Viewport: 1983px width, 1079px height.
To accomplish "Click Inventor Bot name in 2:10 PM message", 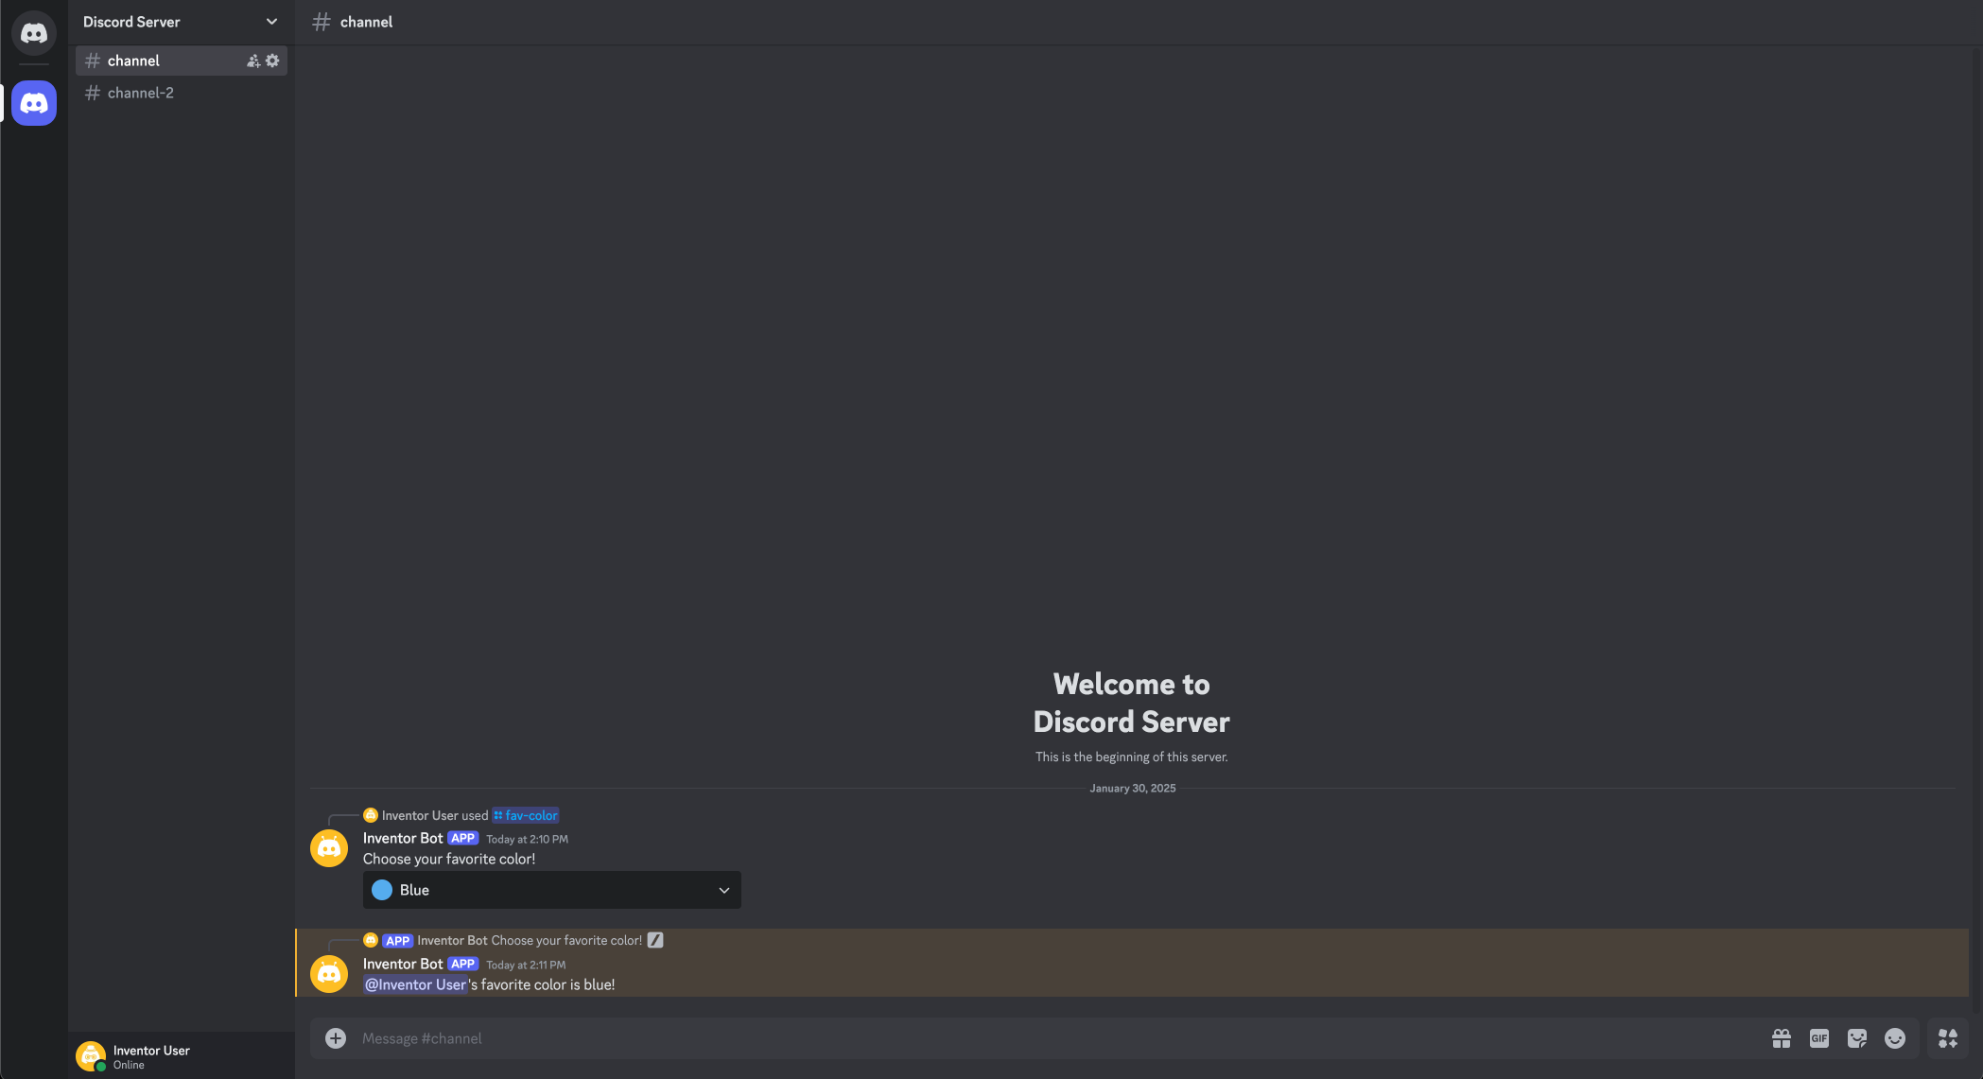I will tap(403, 838).
